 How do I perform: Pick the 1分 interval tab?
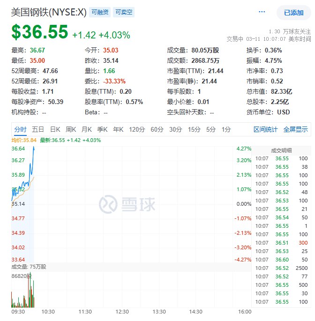click(x=226, y=129)
